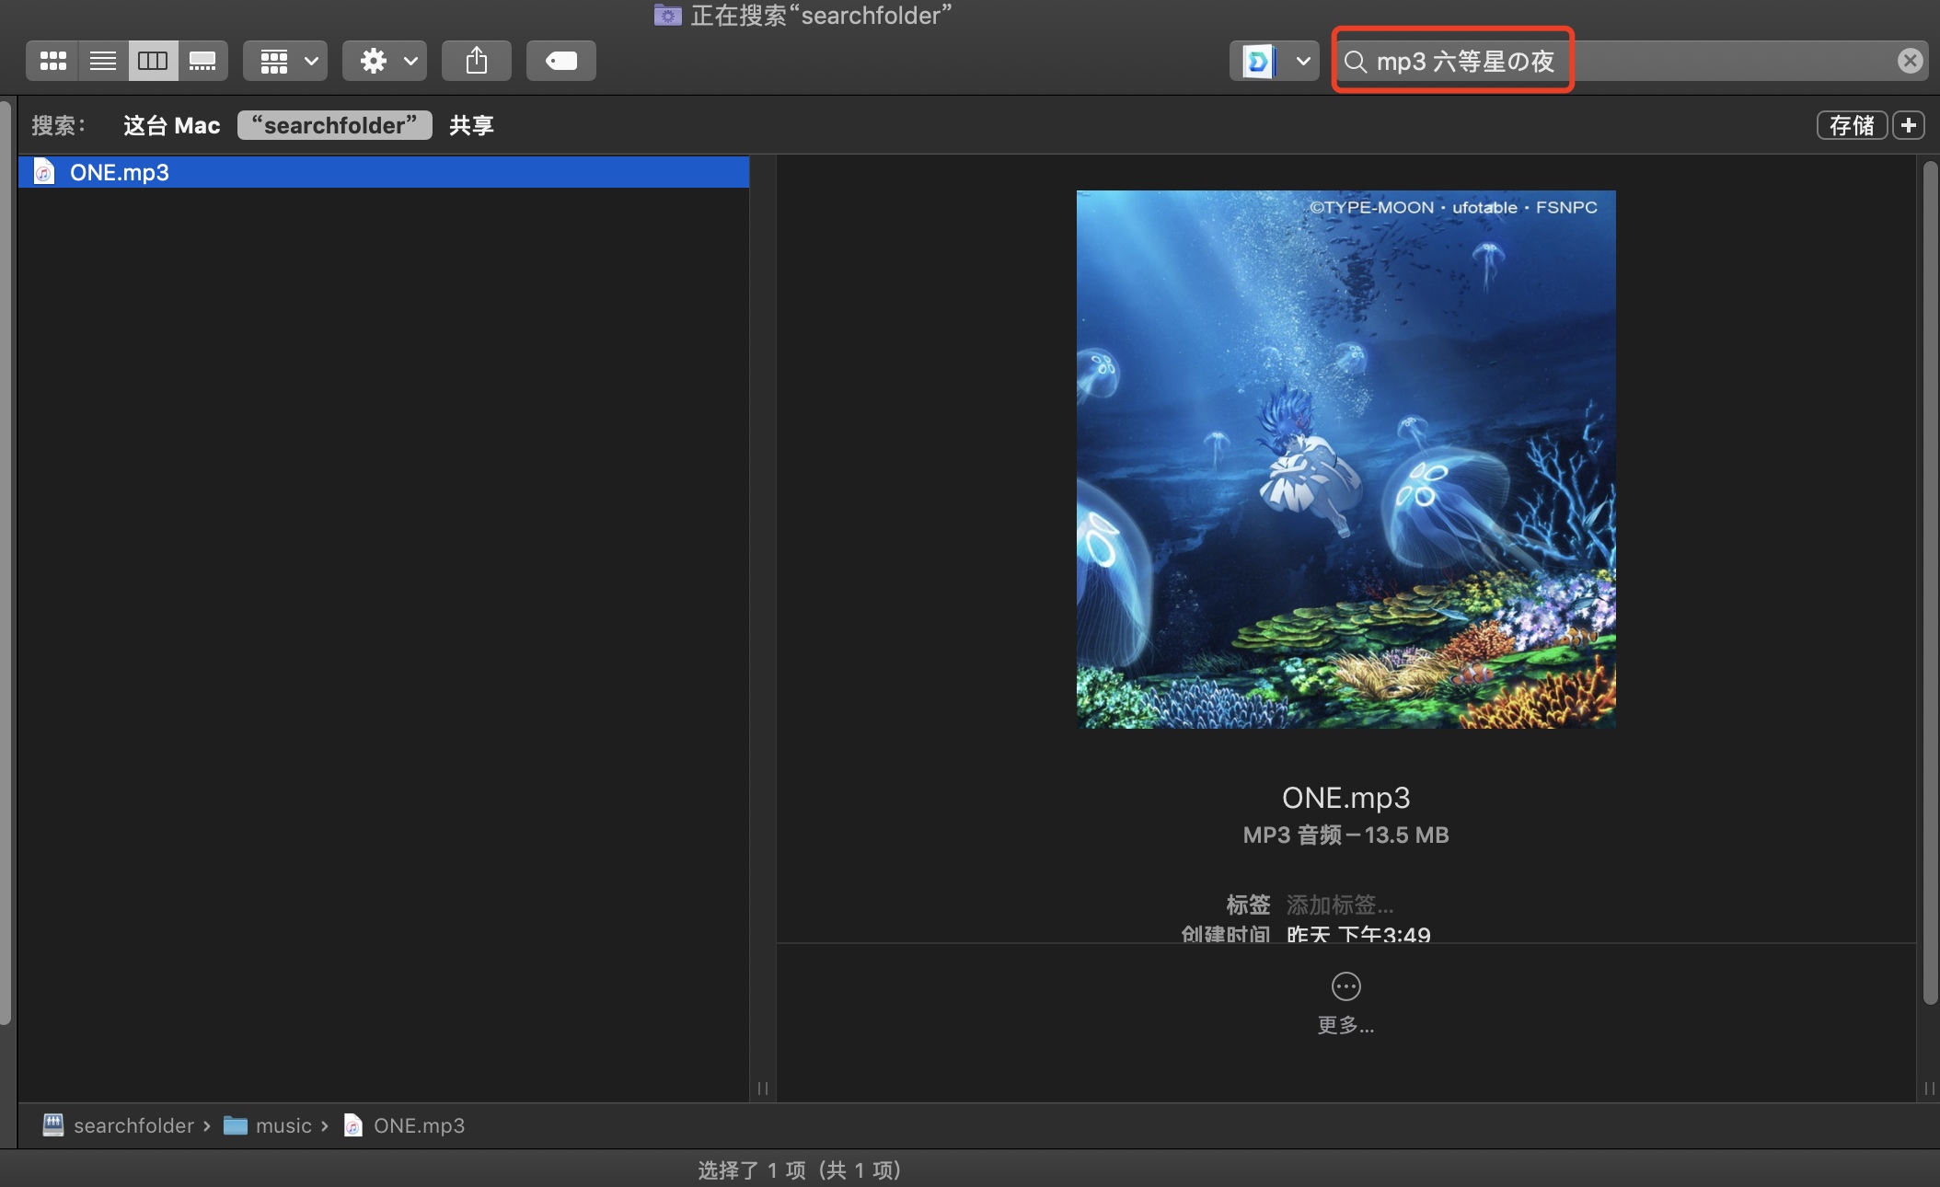Click the ONE.mp3 file icon in list
Image resolution: width=1940 pixels, height=1187 pixels.
tap(44, 172)
